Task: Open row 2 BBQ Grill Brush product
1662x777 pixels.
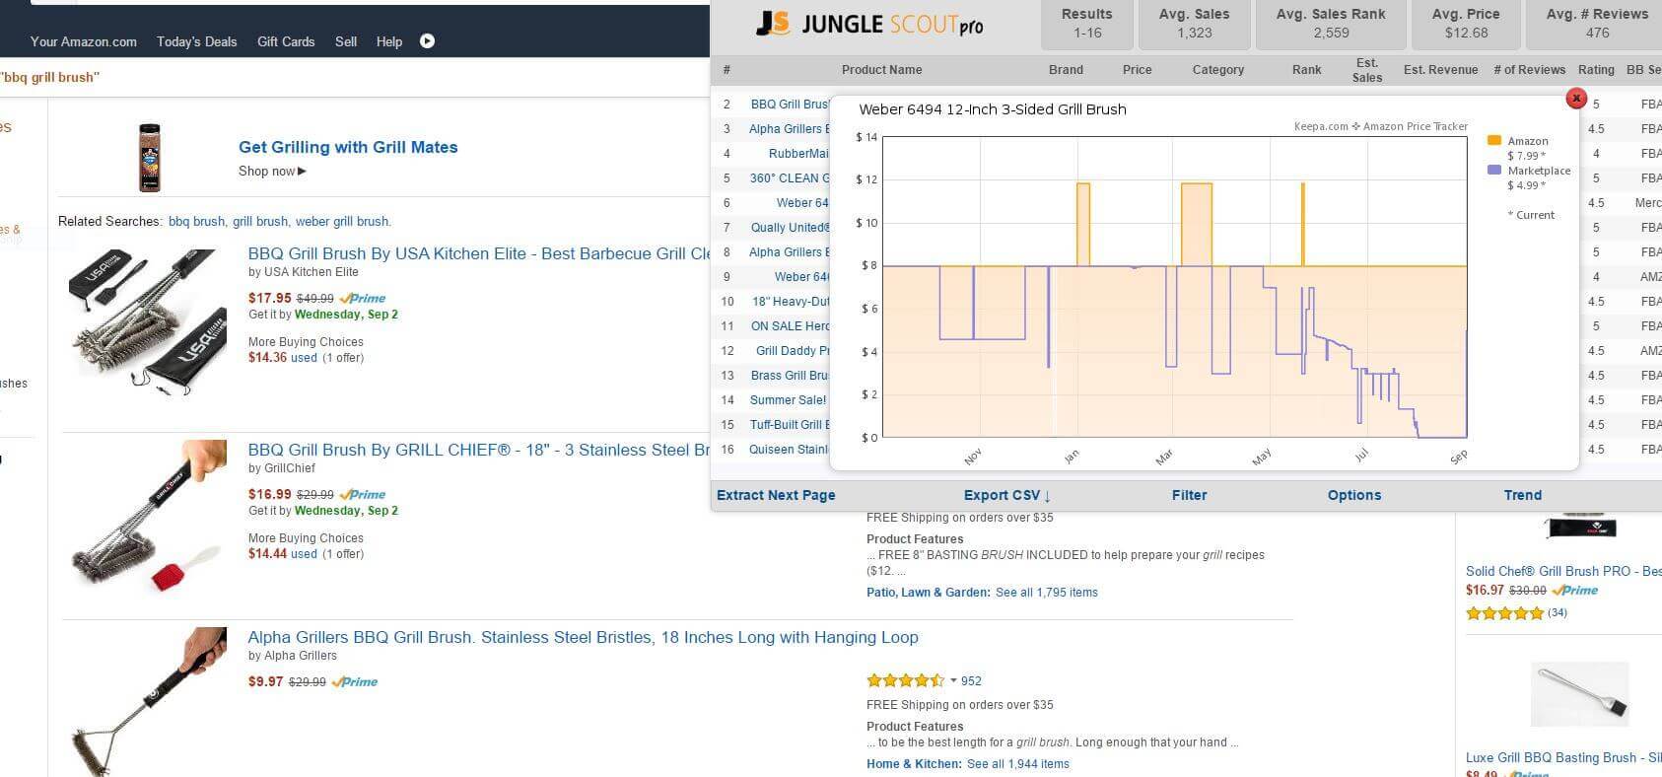Action: 790,104
